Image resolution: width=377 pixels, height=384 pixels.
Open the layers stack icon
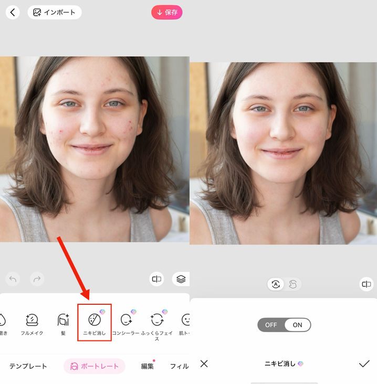pos(181,279)
